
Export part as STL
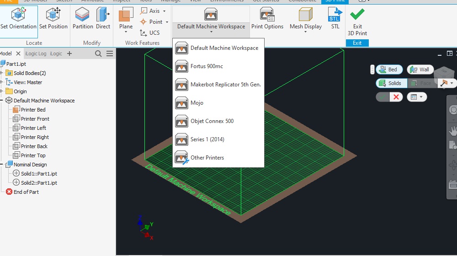[x=335, y=19]
